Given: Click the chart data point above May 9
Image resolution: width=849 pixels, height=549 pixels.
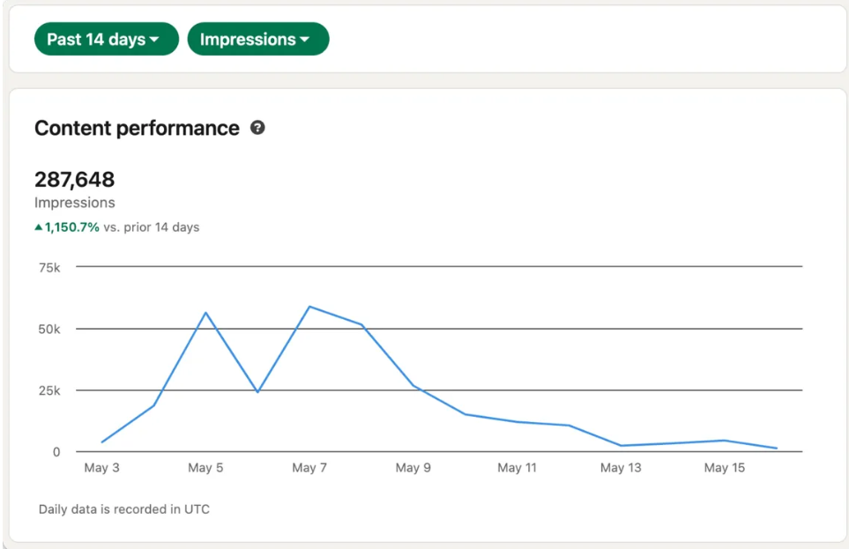Looking at the screenshot, I should (x=413, y=386).
